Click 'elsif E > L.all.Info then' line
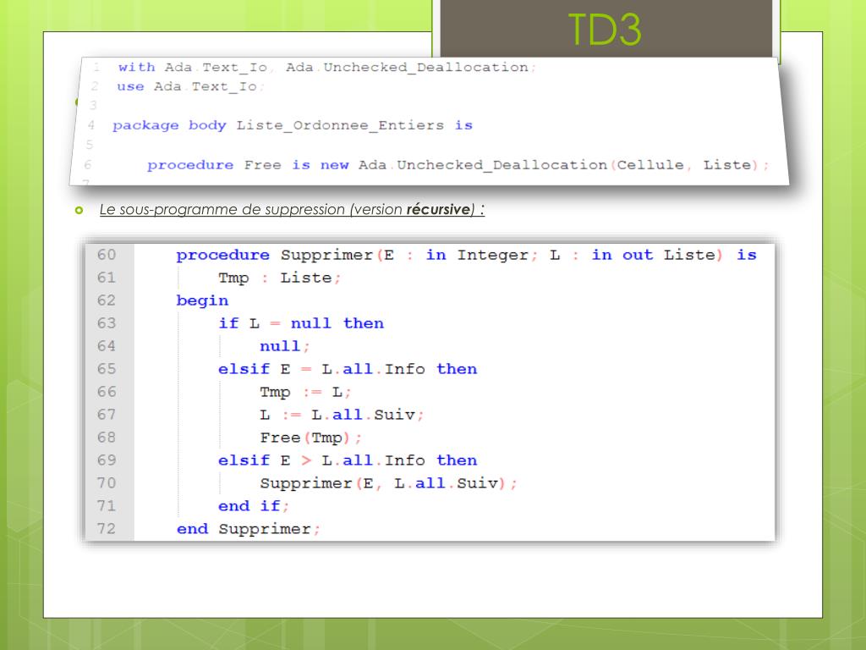The image size is (866, 650). [348, 460]
